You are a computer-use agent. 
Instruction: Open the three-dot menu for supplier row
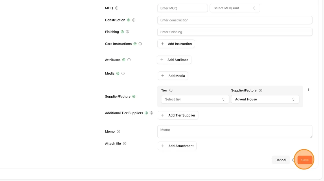point(309,89)
